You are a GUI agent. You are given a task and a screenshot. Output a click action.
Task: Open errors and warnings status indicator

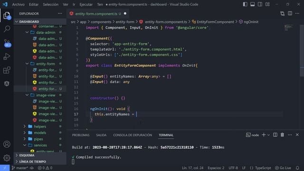(x=45, y=168)
